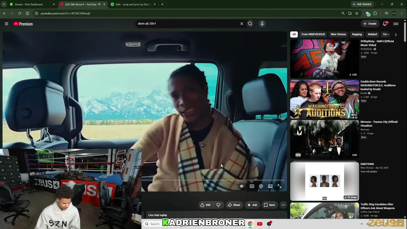Close the Kick Dashboard tab

pos(54,4)
